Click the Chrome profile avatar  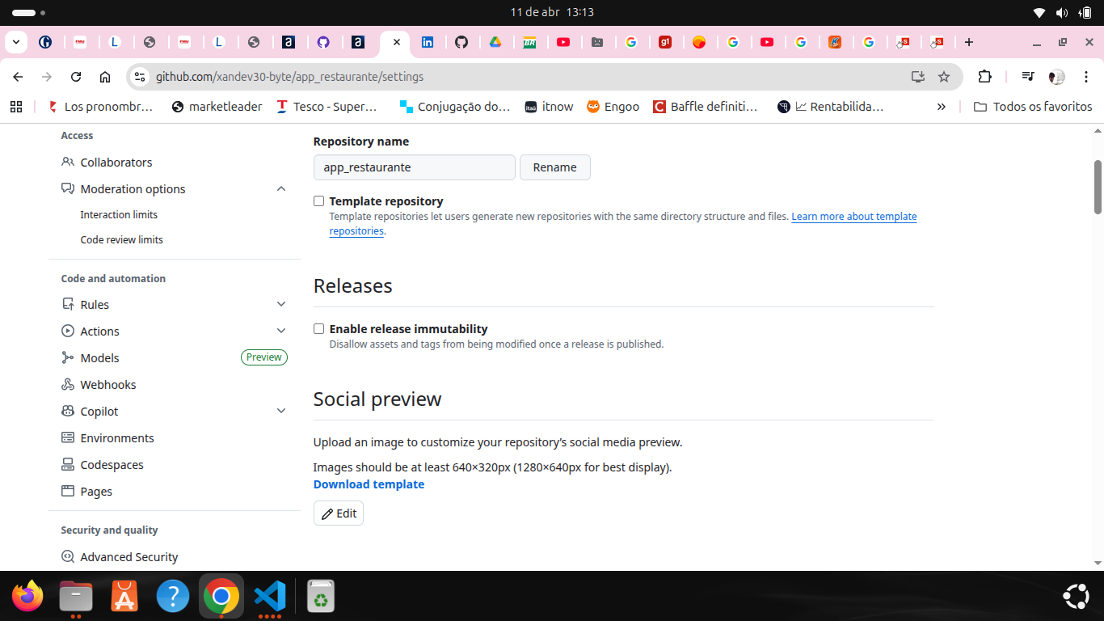[x=1056, y=77]
